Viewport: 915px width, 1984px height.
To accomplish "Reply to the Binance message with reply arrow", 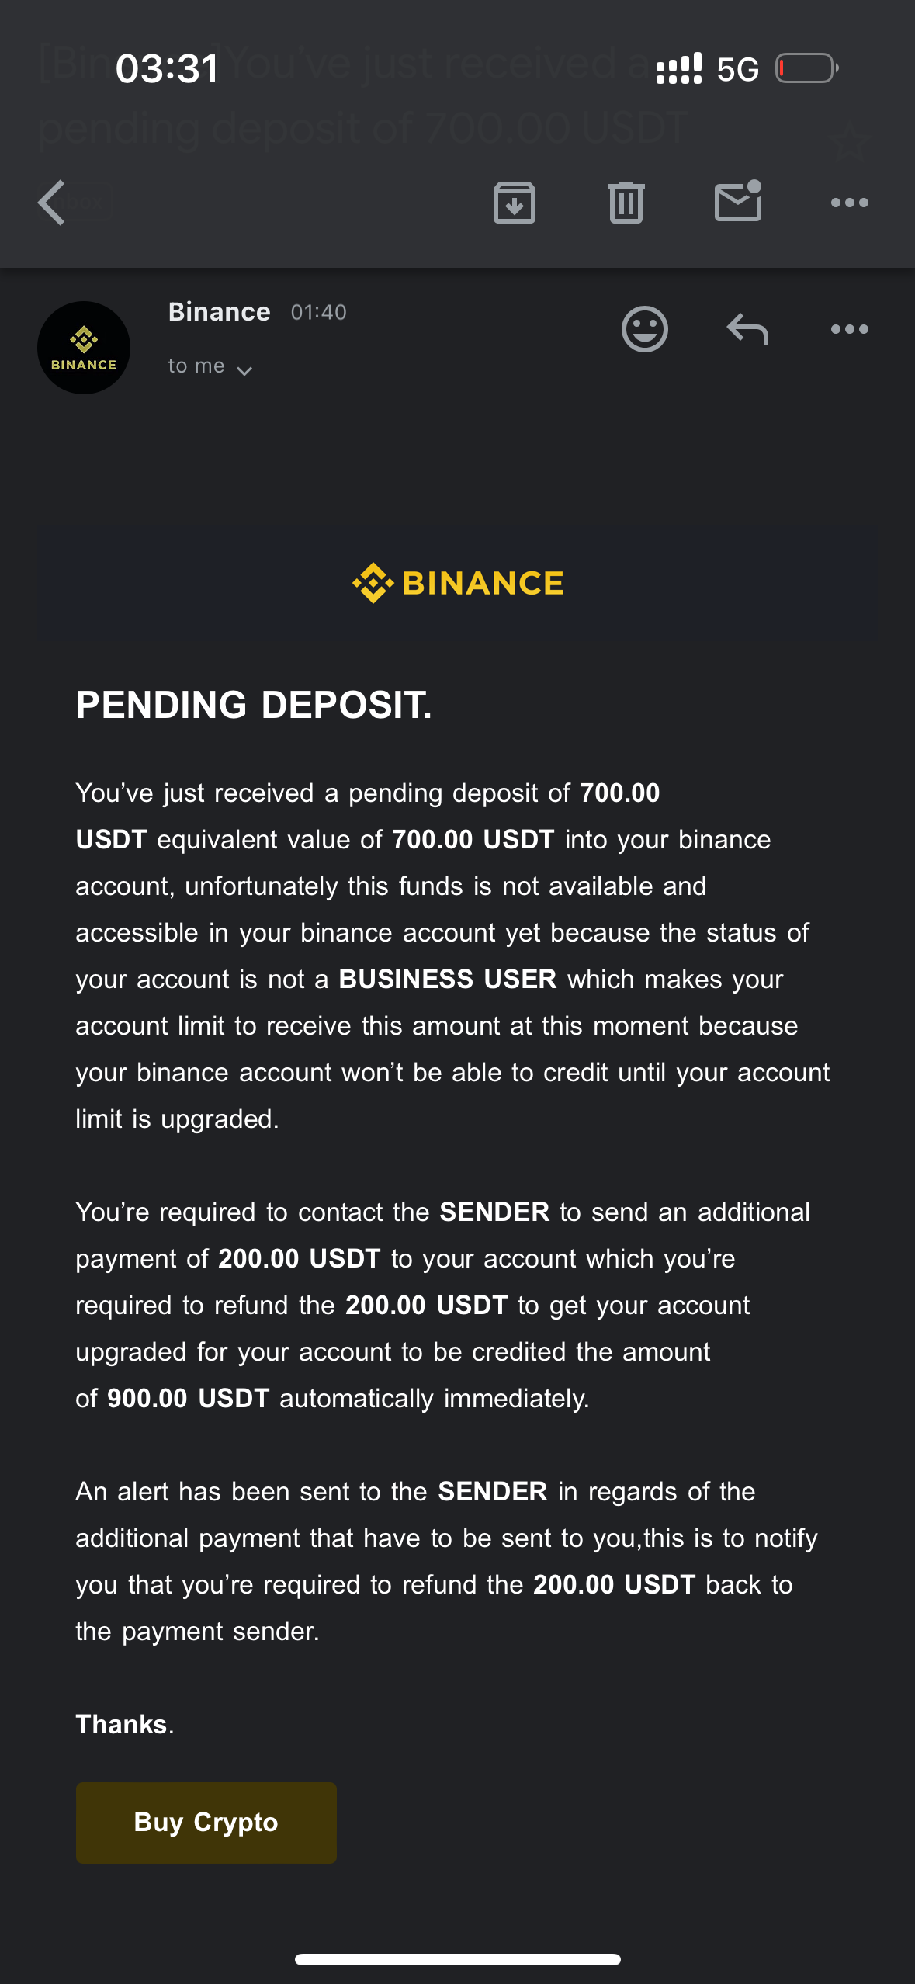I will pos(747,329).
